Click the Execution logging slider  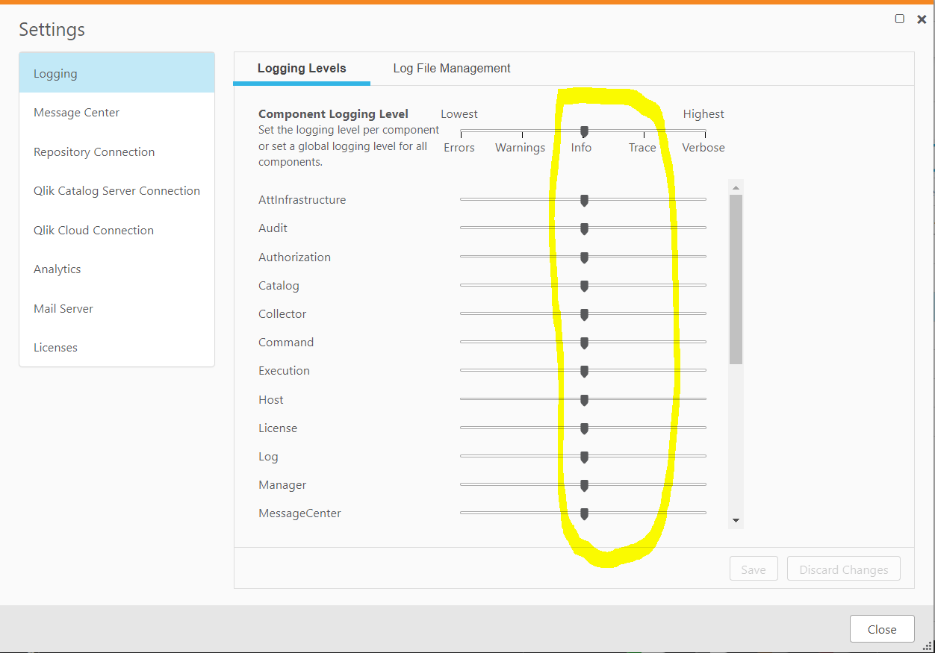click(x=584, y=371)
